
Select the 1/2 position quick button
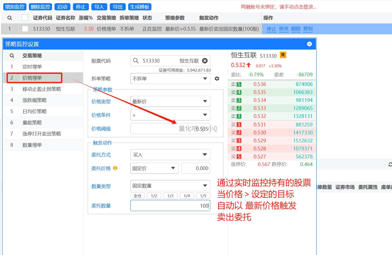point(154,196)
